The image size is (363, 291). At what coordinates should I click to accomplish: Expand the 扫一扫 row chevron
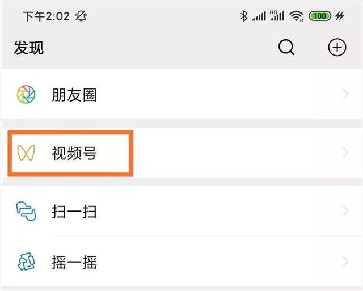click(x=345, y=212)
